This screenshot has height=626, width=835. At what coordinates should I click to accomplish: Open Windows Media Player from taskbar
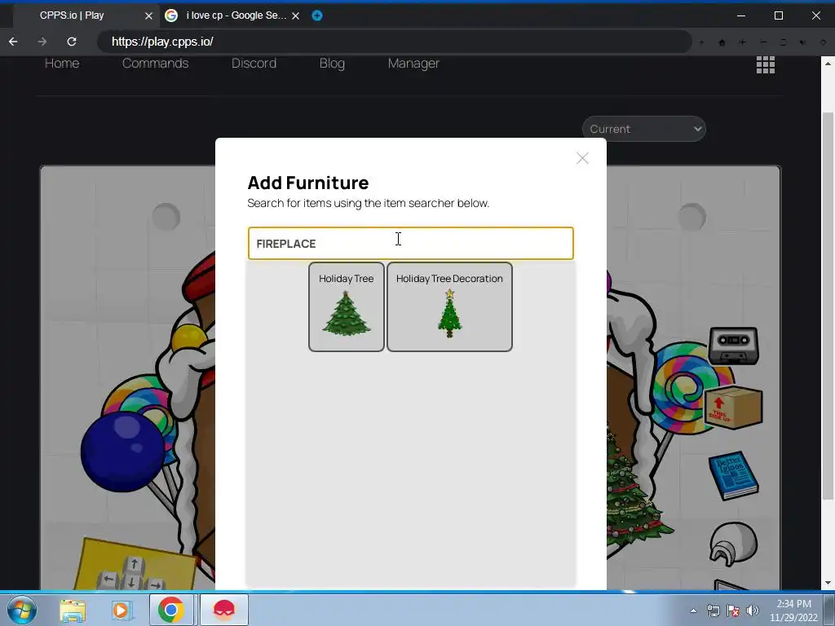[x=121, y=611]
